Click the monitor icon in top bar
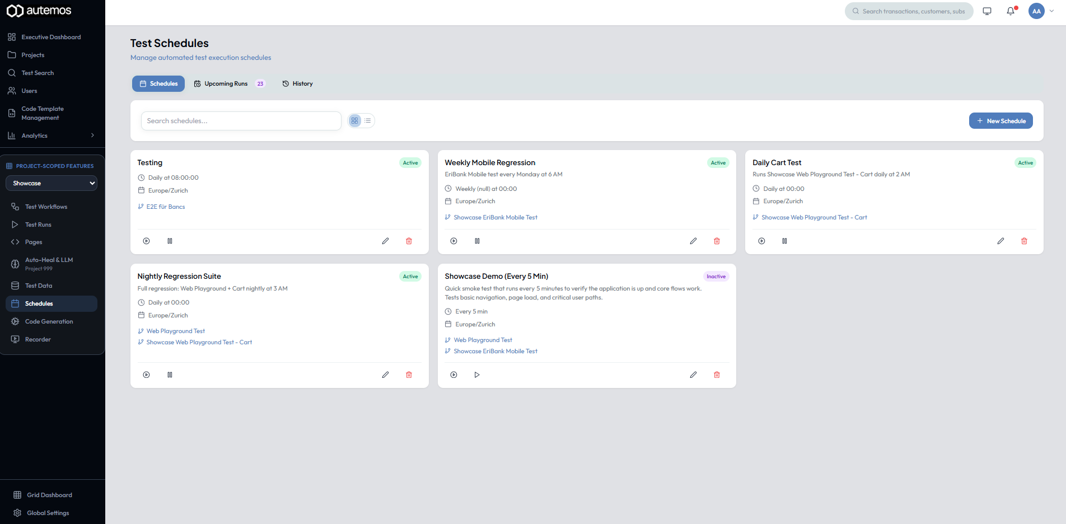The width and height of the screenshot is (1066, 524). tap(987, 11)
